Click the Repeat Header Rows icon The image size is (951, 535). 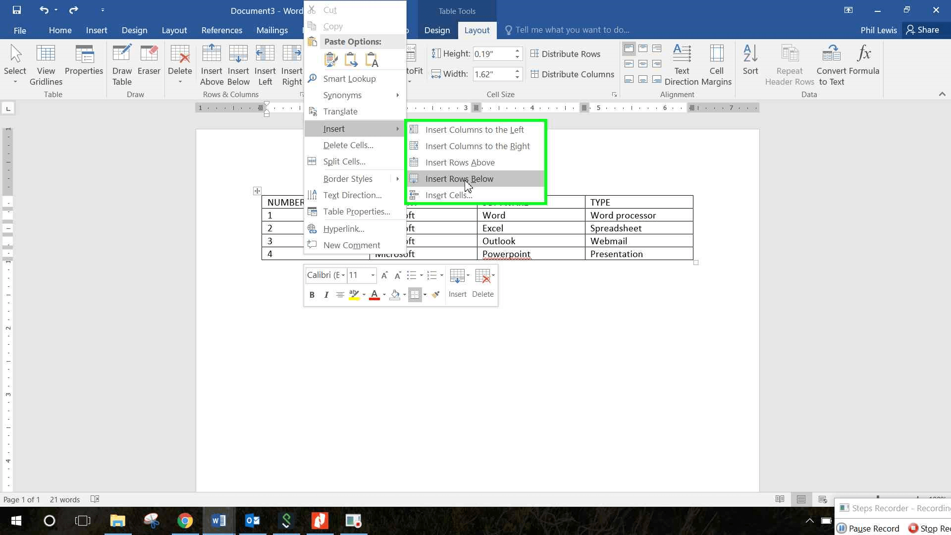click(x=789, y=63)
